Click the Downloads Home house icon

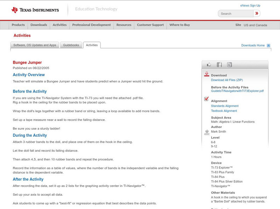coord(268,45)
